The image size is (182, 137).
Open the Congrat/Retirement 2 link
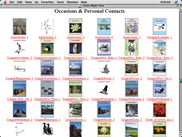pyautogui.click(x=19, y=120)
